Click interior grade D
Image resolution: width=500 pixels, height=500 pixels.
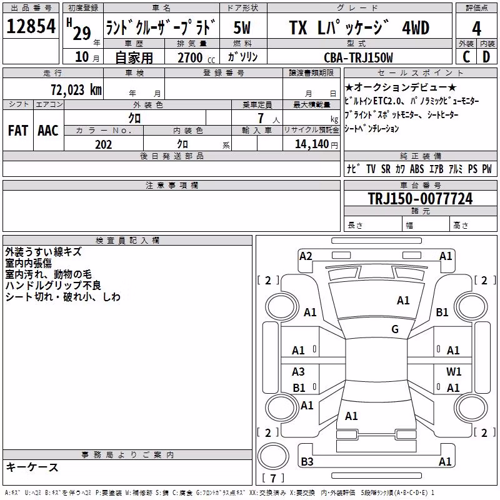click(x=486, y=57)
